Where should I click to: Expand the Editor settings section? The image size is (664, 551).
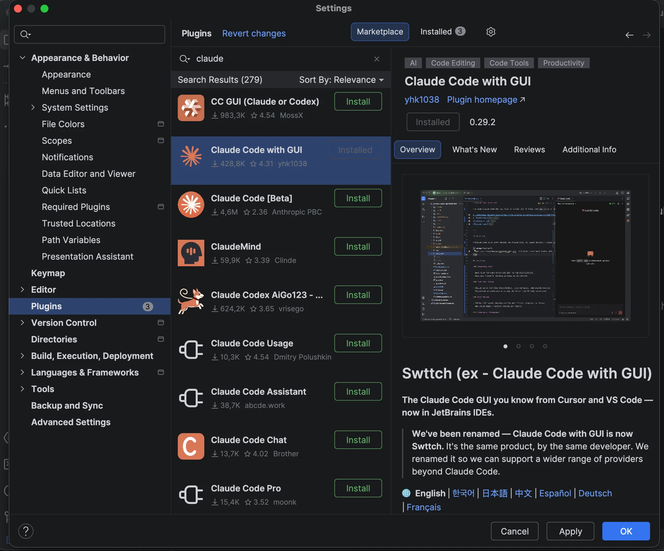tap(22, 289)
